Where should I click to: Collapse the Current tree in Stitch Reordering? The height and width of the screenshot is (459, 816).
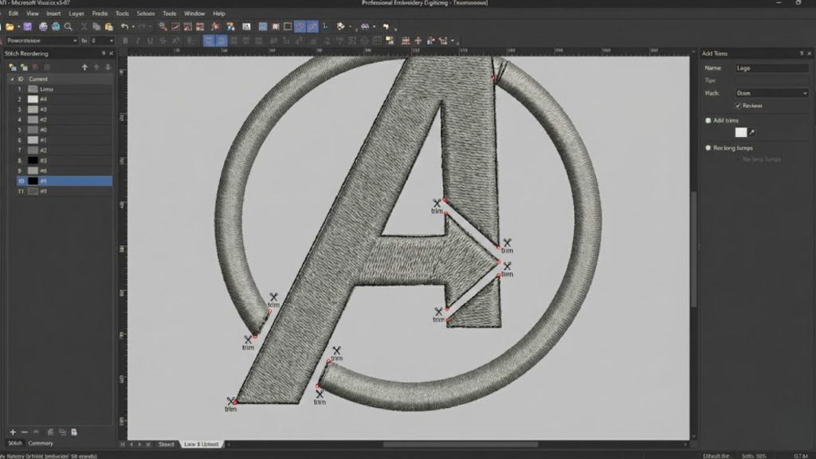pos(12,79)
